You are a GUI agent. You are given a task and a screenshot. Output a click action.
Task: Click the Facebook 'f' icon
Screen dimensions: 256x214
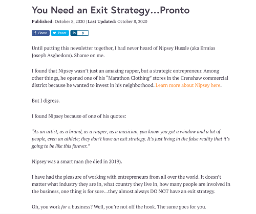coord(35,33)
